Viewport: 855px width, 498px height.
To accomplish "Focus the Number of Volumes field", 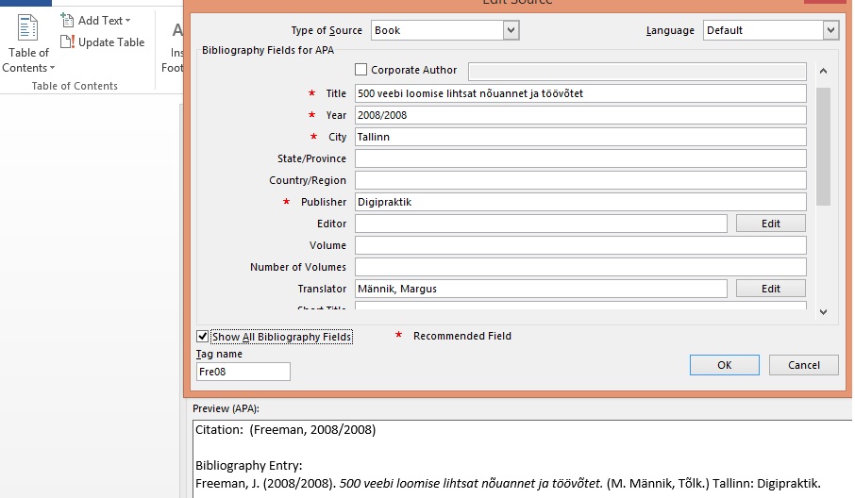I will (580, 267).
